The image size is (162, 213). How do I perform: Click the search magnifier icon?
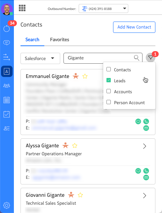(x=137, y=58)
